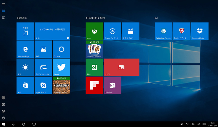Open the power options button

tap(3, 118)
